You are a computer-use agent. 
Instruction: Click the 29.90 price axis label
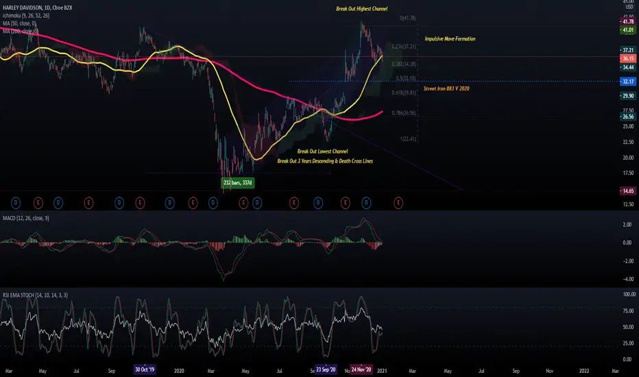coord(627,96)
